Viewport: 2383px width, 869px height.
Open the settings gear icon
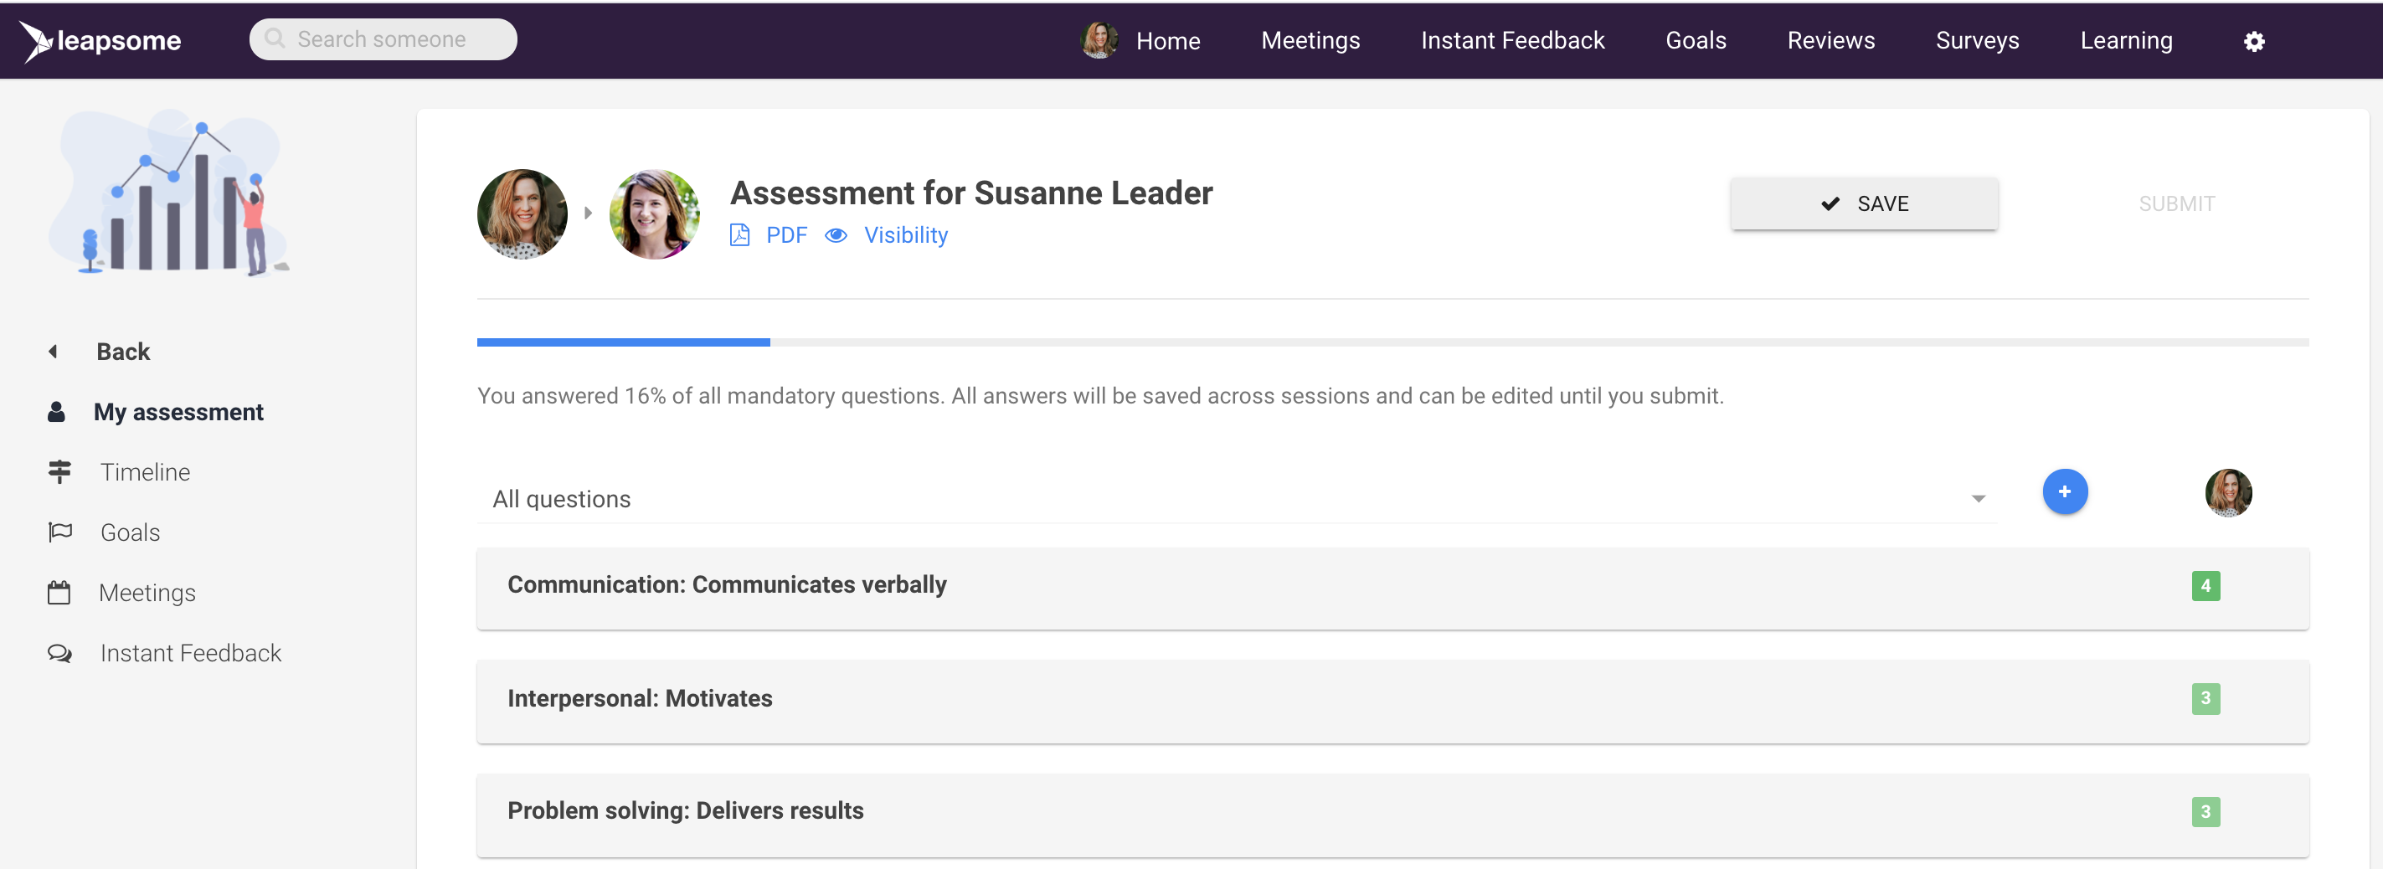[2253, 42]
